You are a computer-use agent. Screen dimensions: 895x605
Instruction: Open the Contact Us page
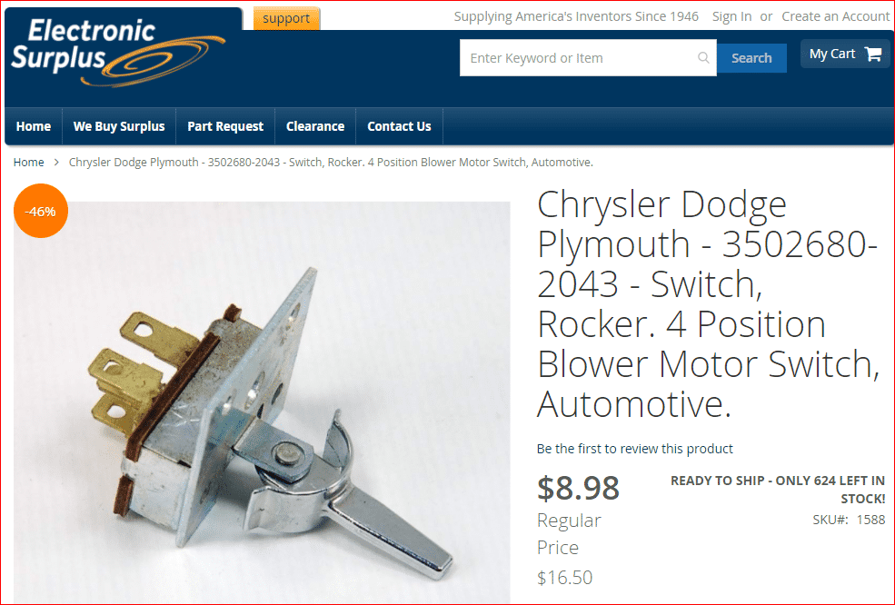pos(399,126)
